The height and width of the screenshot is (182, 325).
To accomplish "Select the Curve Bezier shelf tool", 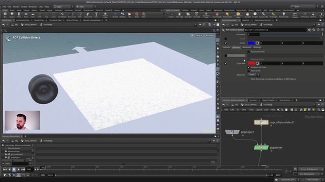I will pos(62,15).
